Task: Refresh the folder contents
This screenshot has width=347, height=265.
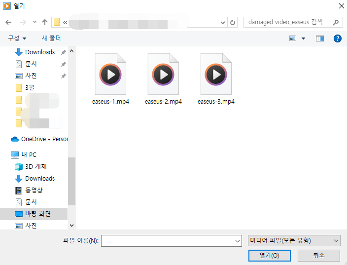Action: pyautogui.click(x=232, y=22)
